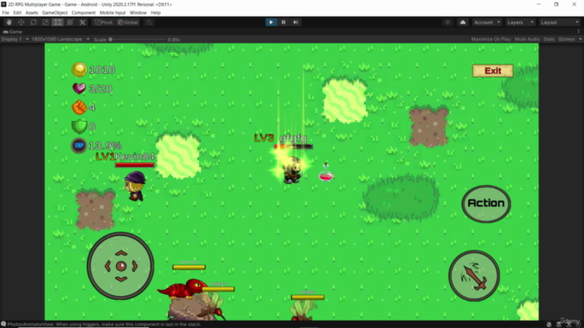The height and width of the screenshot is (328, 584).
Task: Expand the Gizmos dropdown arrow
Action: (580, 39)
